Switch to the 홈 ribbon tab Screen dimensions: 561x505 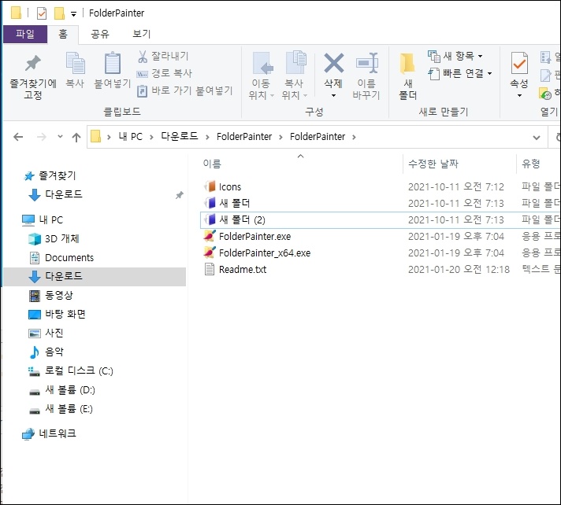click(63, 35)
